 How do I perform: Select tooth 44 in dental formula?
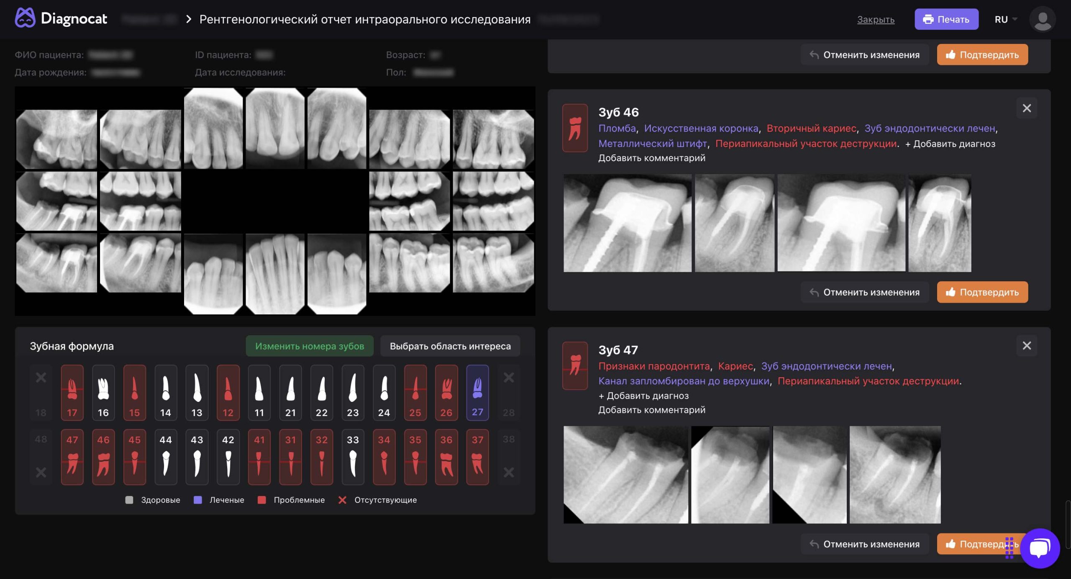click(166, 457)
